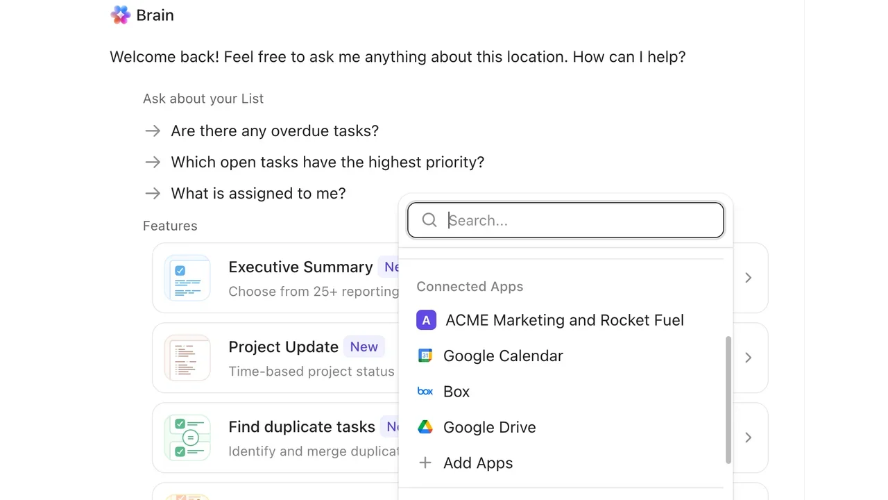Click the Brain logo icon
Image resolution: width=888 pixels, height=500 pixels.
click(x=121, y=15)
